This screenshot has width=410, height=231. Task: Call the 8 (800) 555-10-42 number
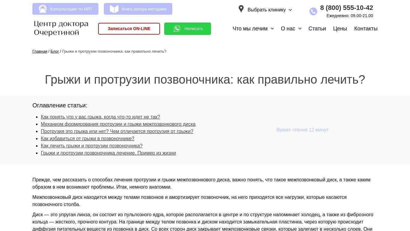click(x=346, y=8)
